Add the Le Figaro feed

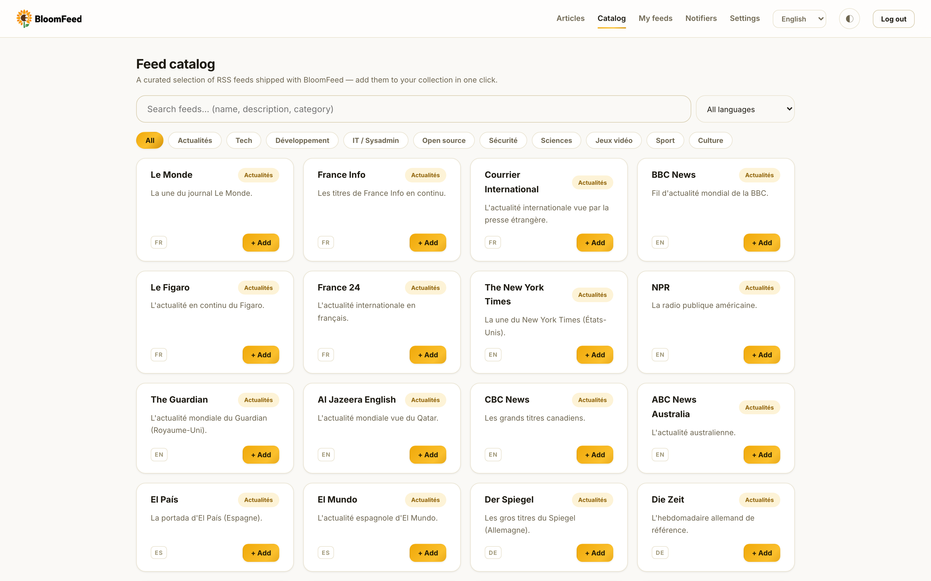click(x=261, y=355)
